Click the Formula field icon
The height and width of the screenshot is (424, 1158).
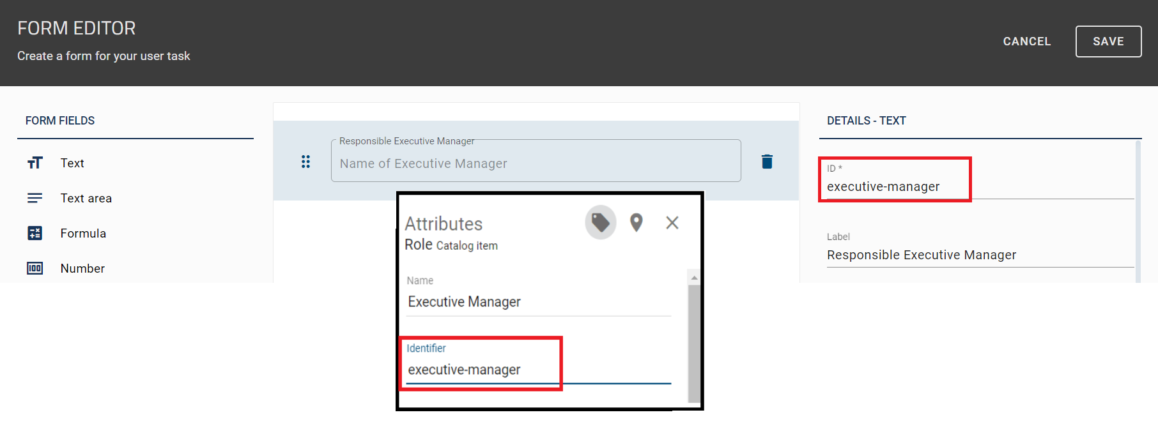tap(35, 233)
